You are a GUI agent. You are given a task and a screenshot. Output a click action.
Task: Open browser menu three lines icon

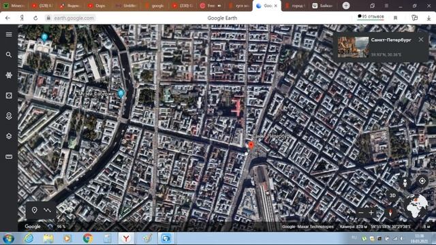(x=386, y=5)
